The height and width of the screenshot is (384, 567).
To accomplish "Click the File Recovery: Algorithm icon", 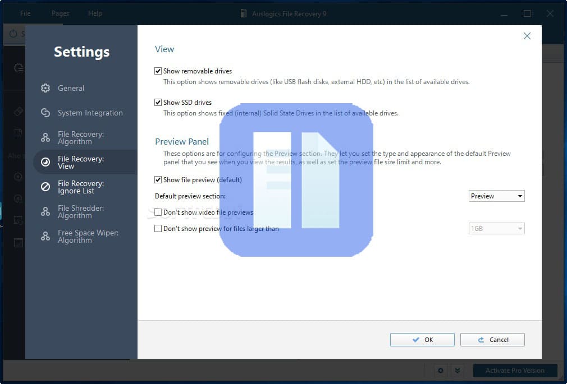I will 45,138.
